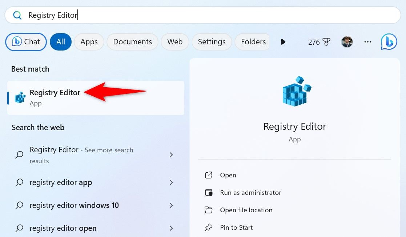Click the Open icon in the preview pane
This screenshot has height=237, width=406.
(208, 175)
